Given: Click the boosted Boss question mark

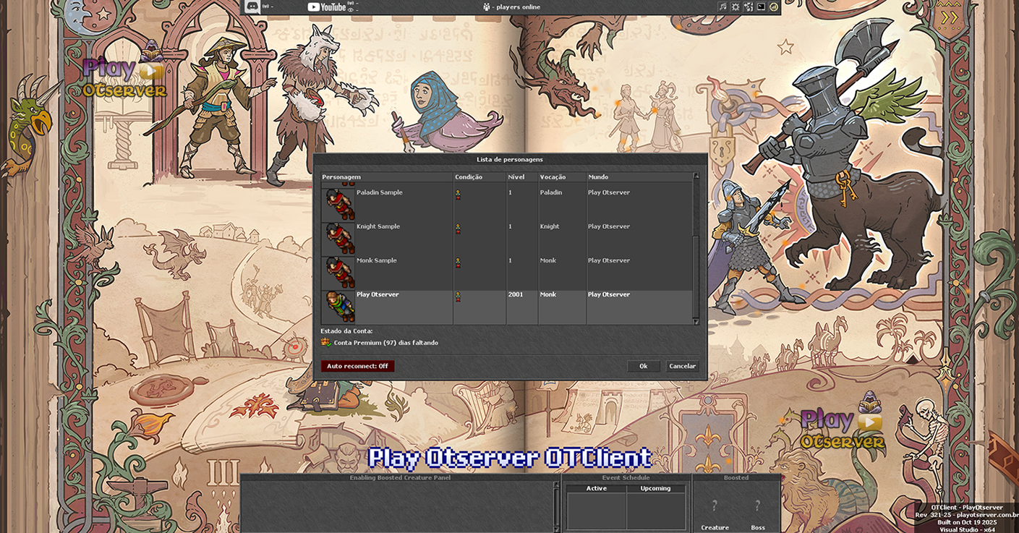Looking at the screenshot, I should [757, 506].
